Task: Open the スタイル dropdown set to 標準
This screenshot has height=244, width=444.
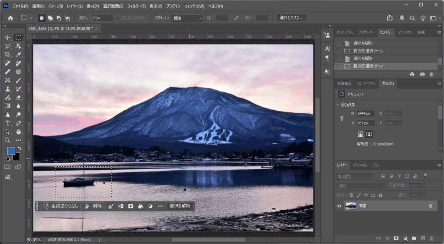Action: tap(187, 18)
